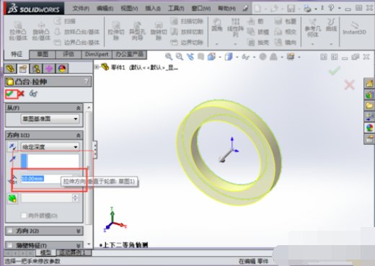
Task: Click the draft angle stepper arrows
Action: tap(75, 198)
